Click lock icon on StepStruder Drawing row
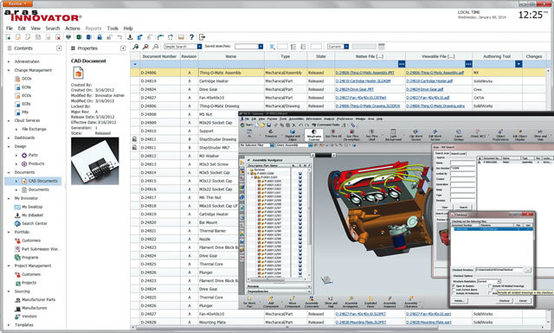 click(x=135, y=139)
